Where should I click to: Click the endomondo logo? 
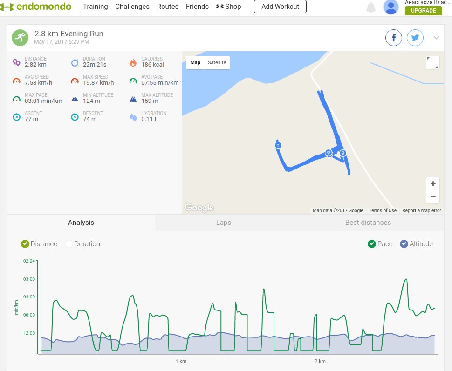(x=36, y=7)
